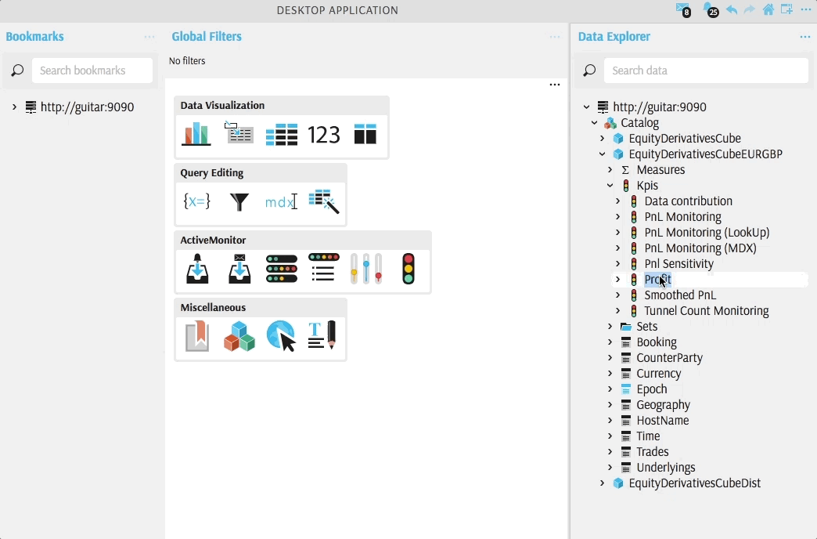Screen dimensions: 817x539
Task: Insert the 123 featured values widget
Action: coord(323,135)
